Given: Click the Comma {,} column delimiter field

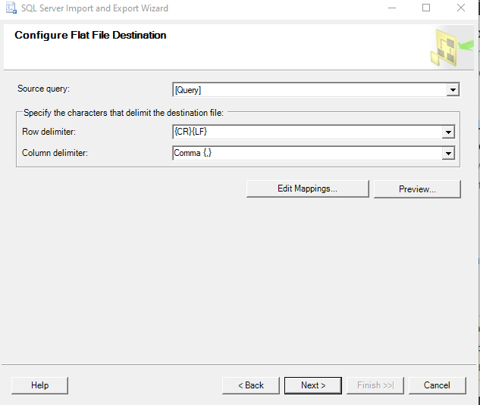Looking at the screenshot, I should click(313, 153).
